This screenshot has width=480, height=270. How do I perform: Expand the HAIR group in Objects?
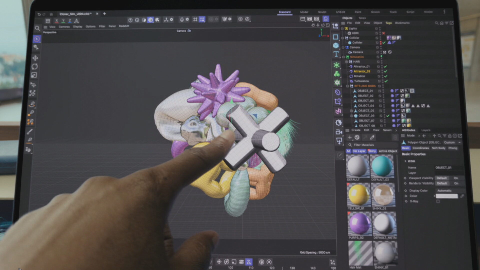coord(346,62)
